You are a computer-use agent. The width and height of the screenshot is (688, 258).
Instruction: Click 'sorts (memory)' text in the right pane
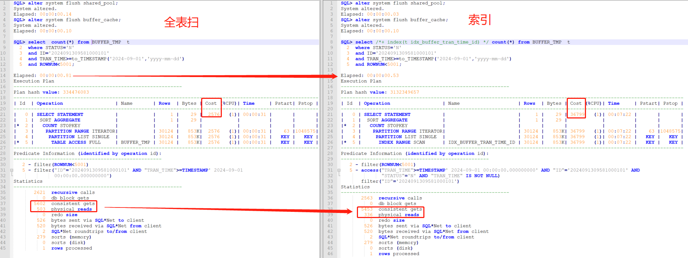point(398,243)
